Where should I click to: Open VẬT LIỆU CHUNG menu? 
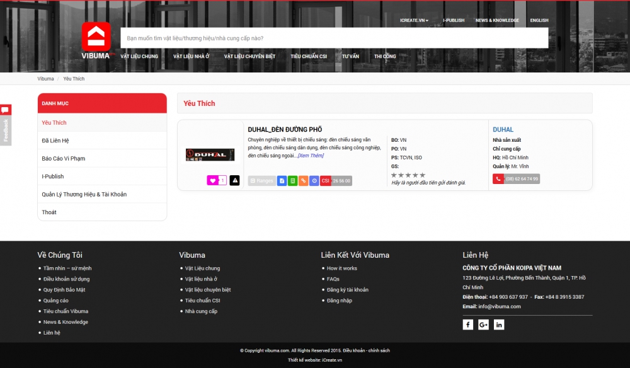click(x=139, y=57)
